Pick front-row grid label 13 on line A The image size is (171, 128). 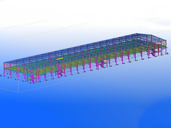(x=111, y=66)
